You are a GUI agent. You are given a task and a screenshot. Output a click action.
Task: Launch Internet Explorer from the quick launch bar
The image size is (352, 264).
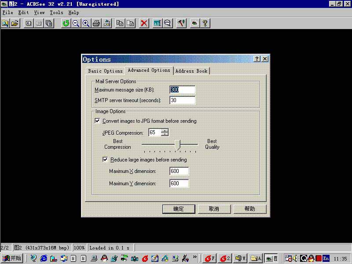[44, 258]
